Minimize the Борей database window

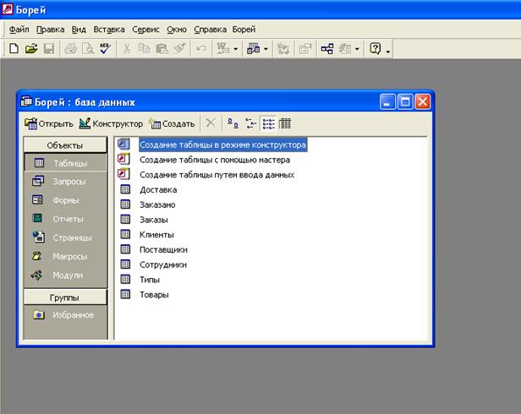pyautogui.click(x=387, y=101)
